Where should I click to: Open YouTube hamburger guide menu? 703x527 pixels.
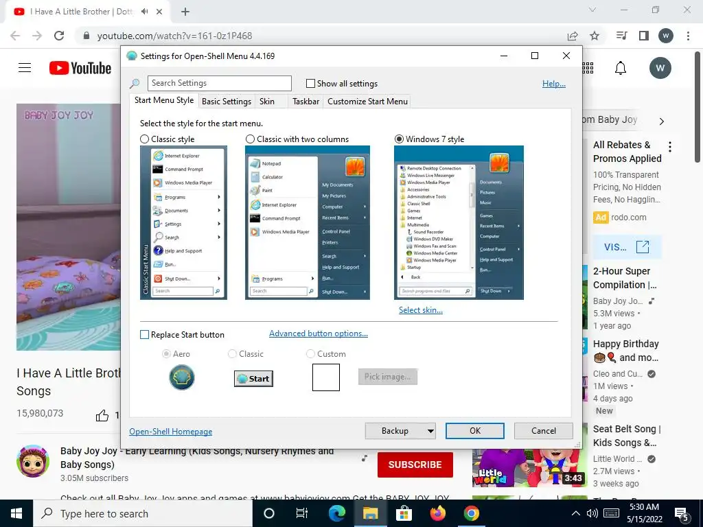click(25, 68)
